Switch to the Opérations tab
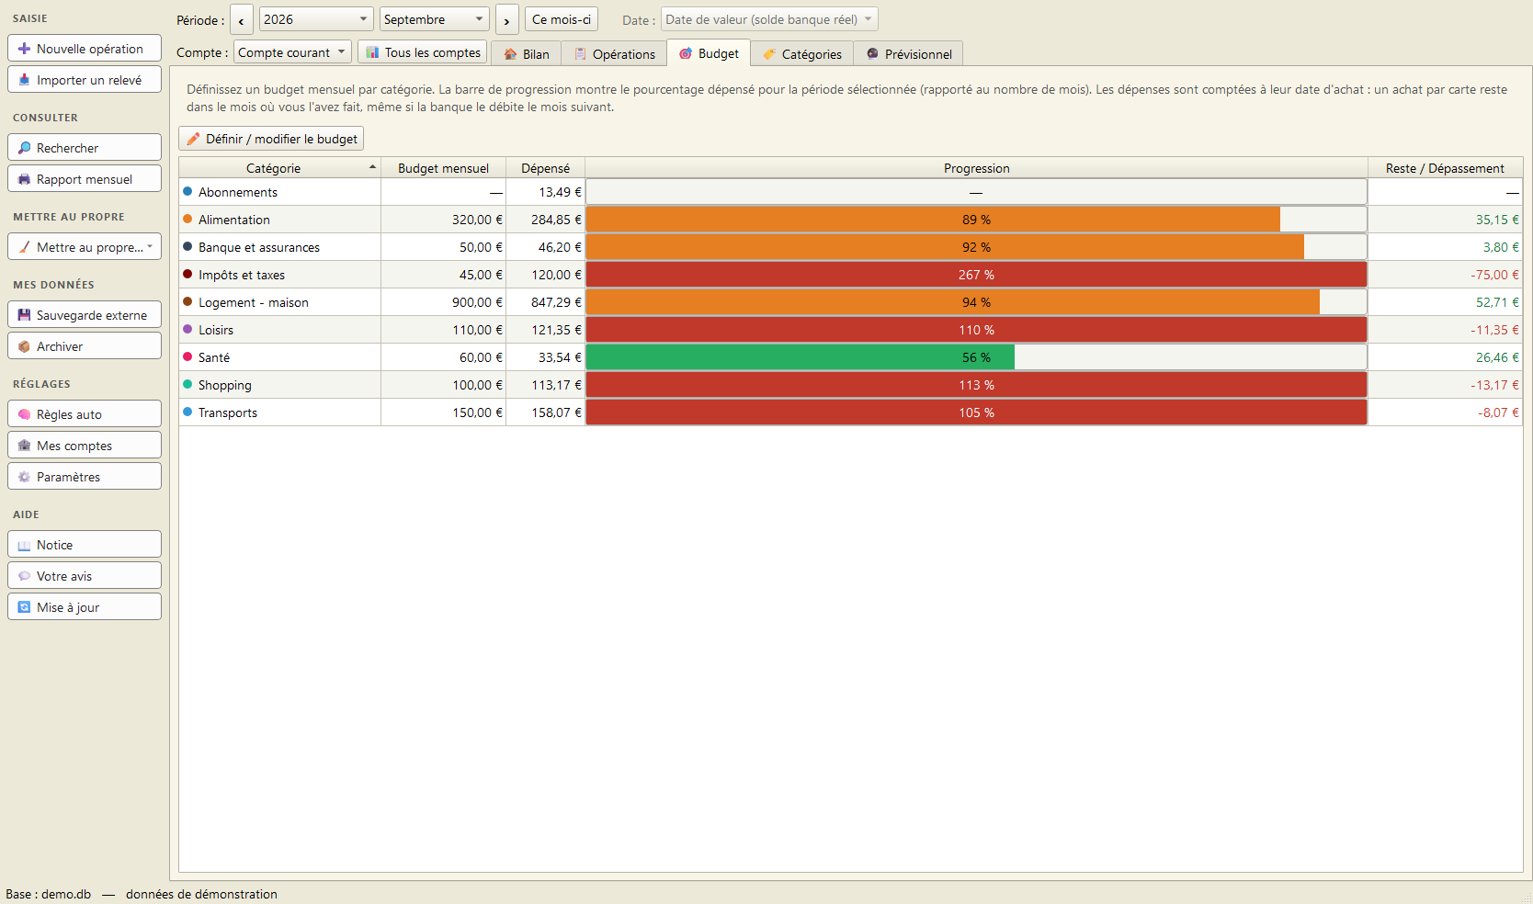Image resolution: width=1533 pixels, height=904 pixels. tap(614, 54)
